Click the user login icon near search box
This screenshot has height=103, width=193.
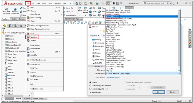pyautogui.click(x=174, y=3)
